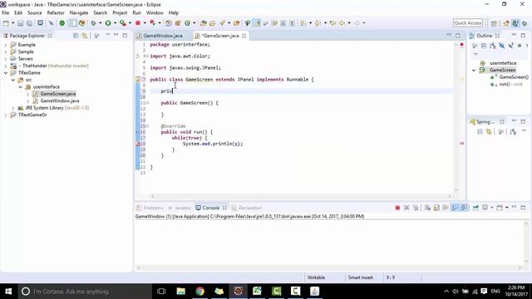The image size is (532, 299).
Task: Open the Navigate menu
Action: click(79, 13)
